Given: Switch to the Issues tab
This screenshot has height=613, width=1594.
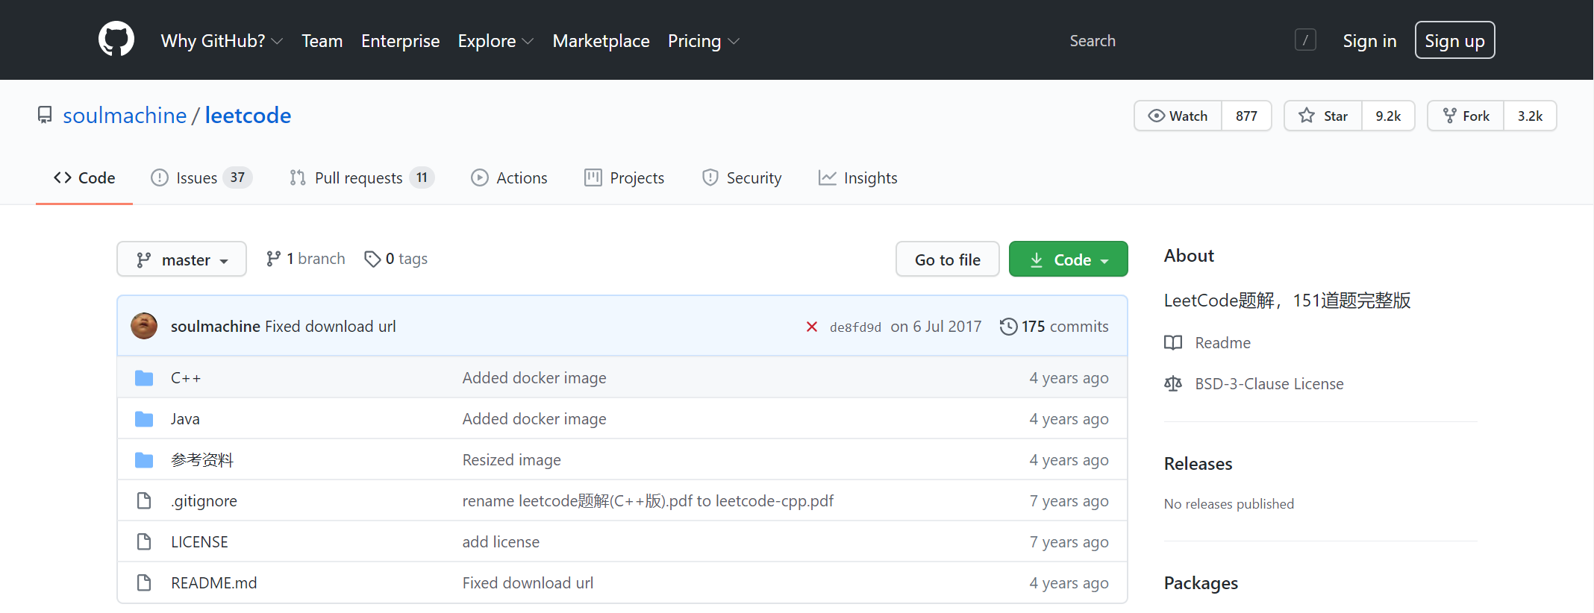Looking at the screenshot, I should [201, 177].
